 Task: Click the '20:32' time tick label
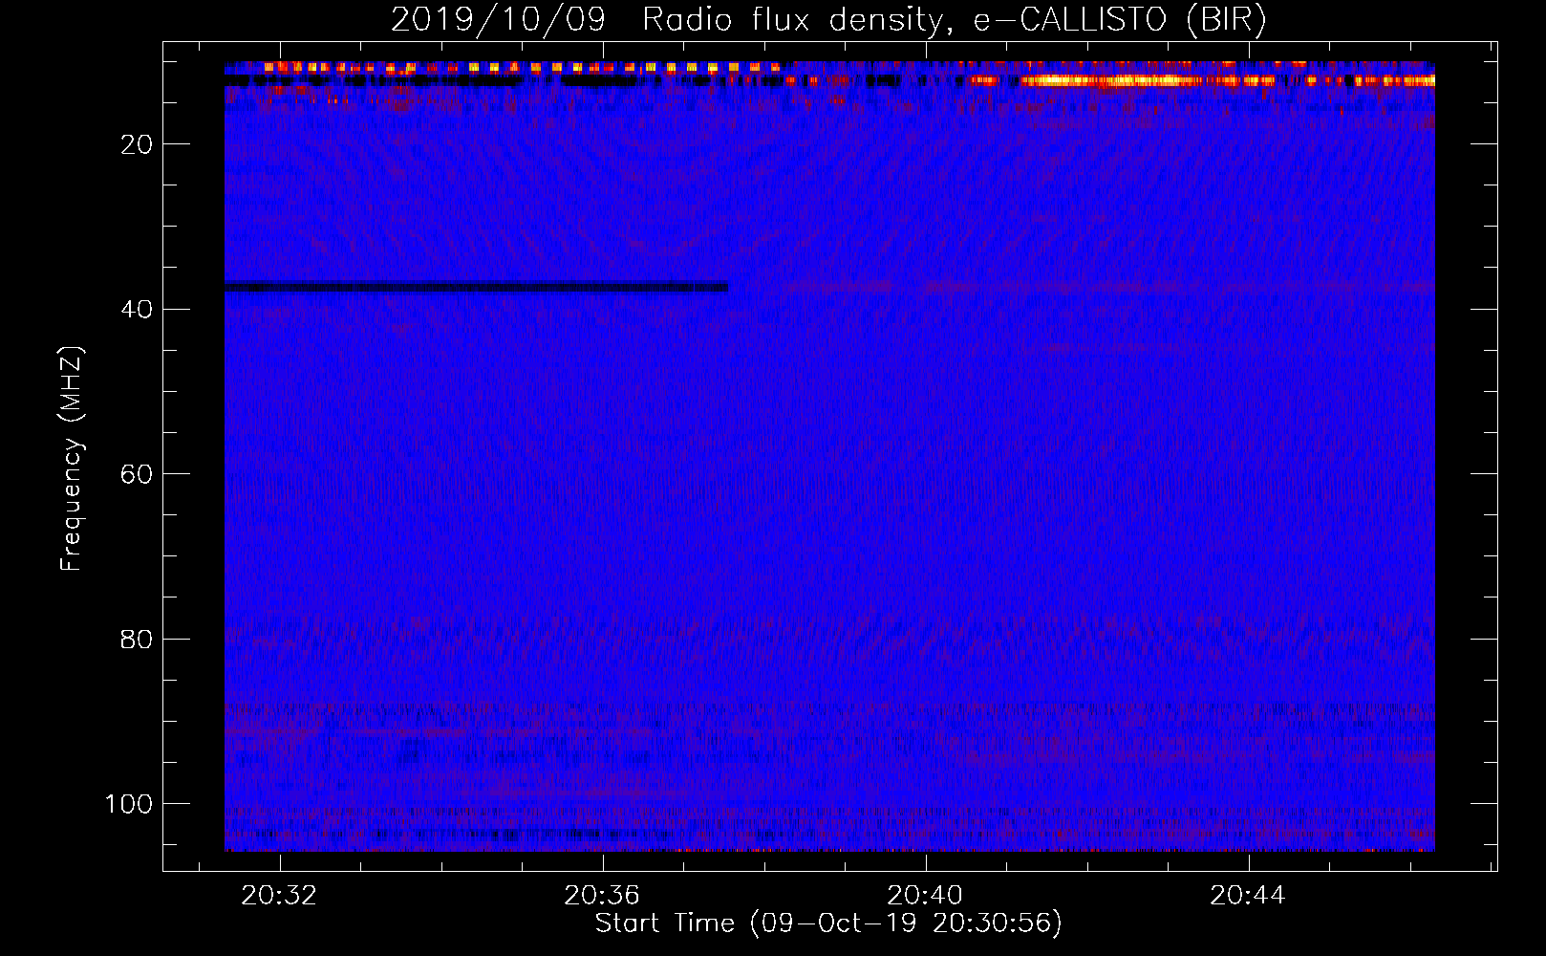[x=279, y=896]
